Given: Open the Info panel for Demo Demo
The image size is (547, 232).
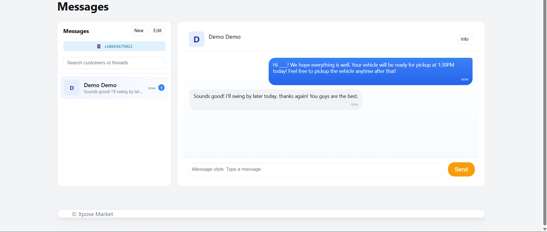Looking at the screenshot, I should 465,39.
